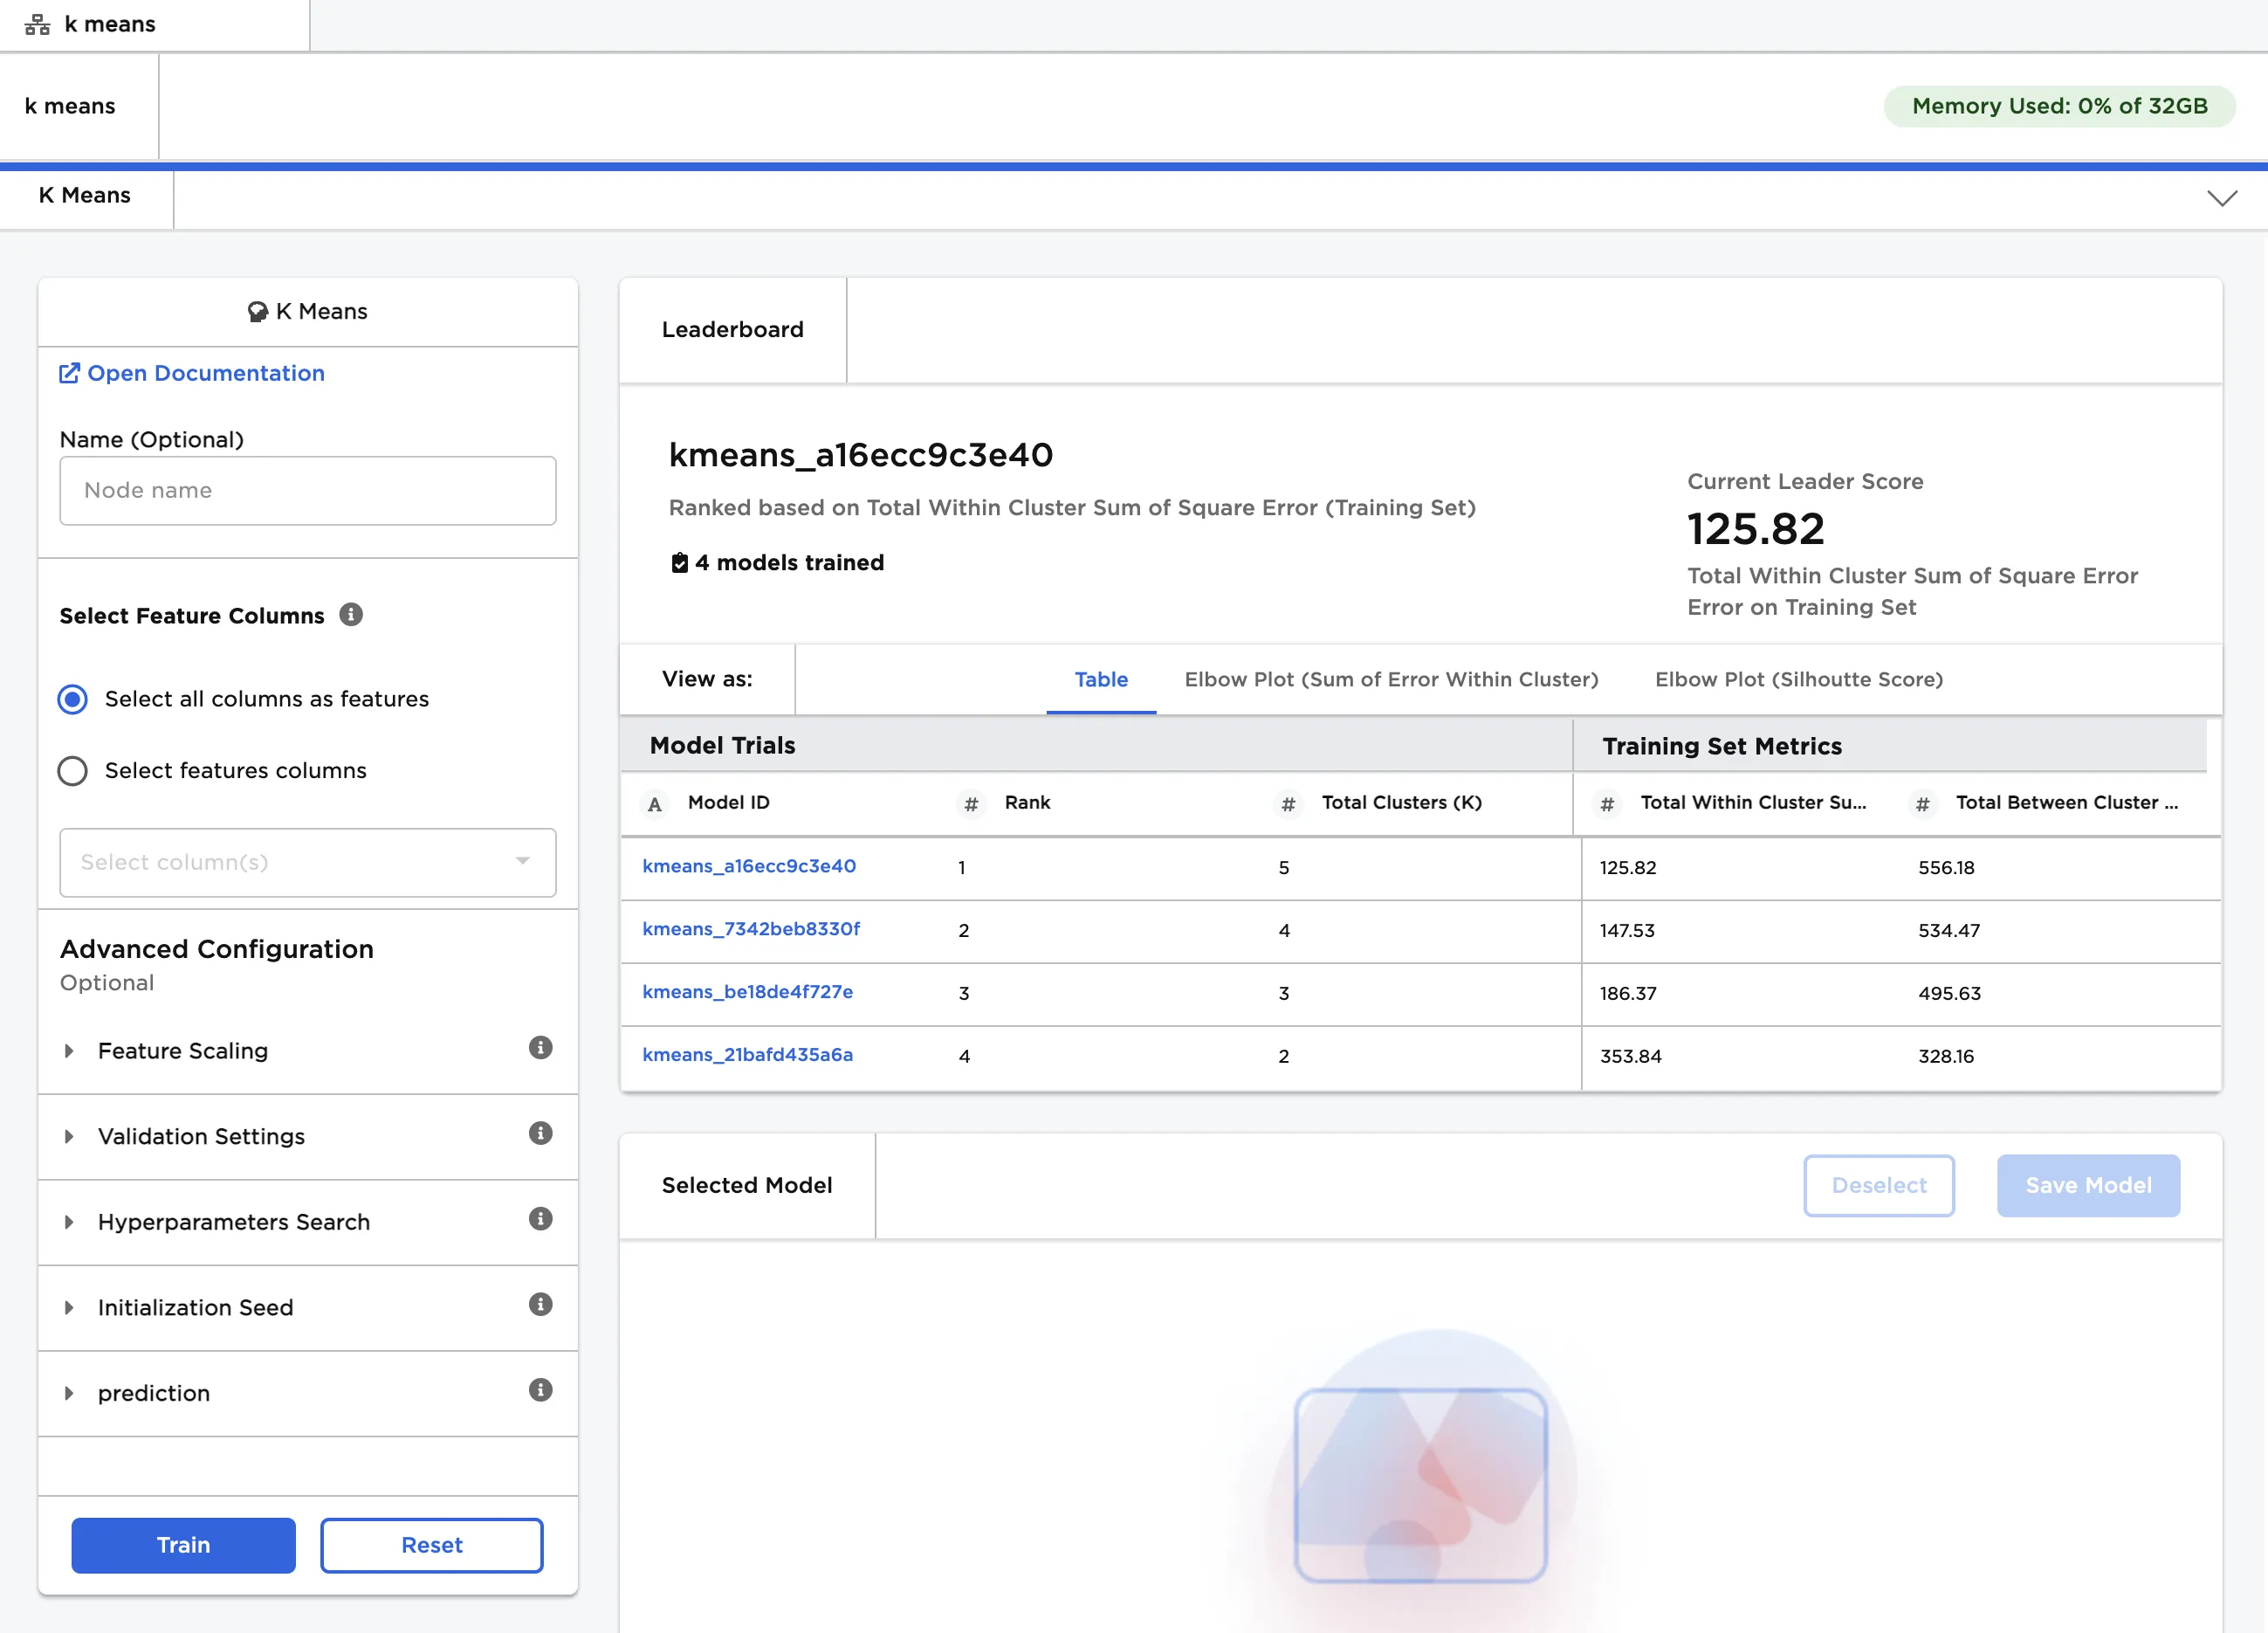Click the Hyperparameters Search info icon
The image size is (2268, 1633).
(540, 1219)
